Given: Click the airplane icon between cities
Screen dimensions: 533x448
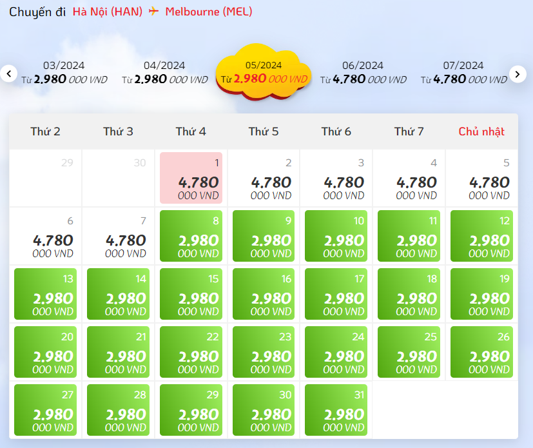Looking at the screenshot, I should click(x=153, y=11).
